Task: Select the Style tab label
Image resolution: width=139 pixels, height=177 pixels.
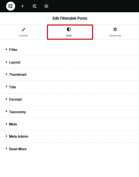Action: click(x=69, y=35)
